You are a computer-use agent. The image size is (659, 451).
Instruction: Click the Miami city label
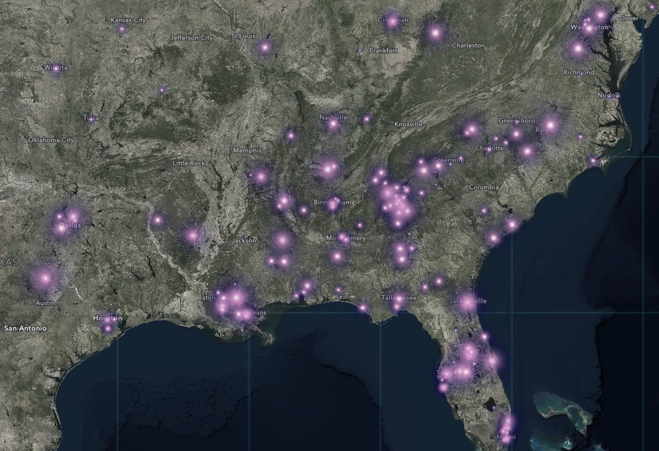[x=506, y=437]
